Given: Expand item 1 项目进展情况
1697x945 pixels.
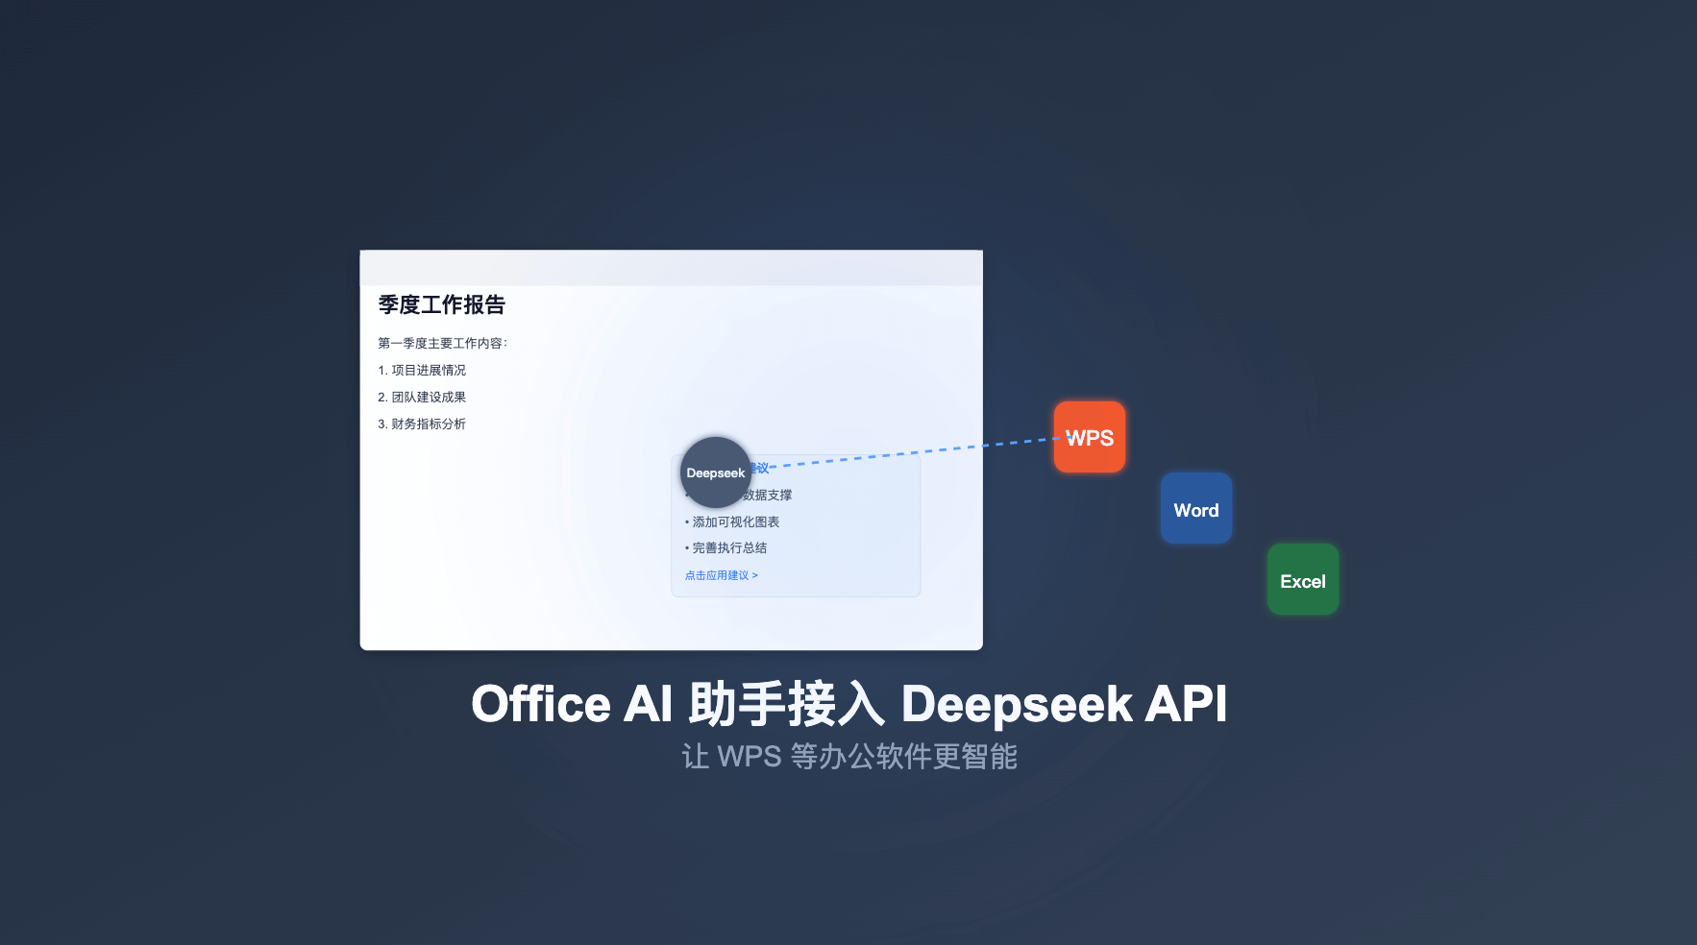Looking at the screenshot, I should click(x=423, y=370).
